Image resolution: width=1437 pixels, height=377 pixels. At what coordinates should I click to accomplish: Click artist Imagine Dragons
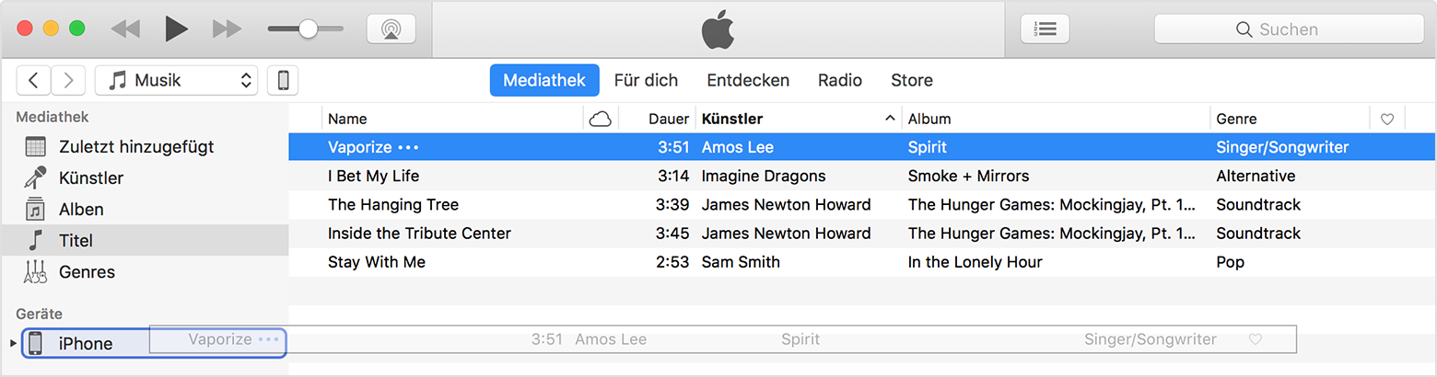(764, 176)
